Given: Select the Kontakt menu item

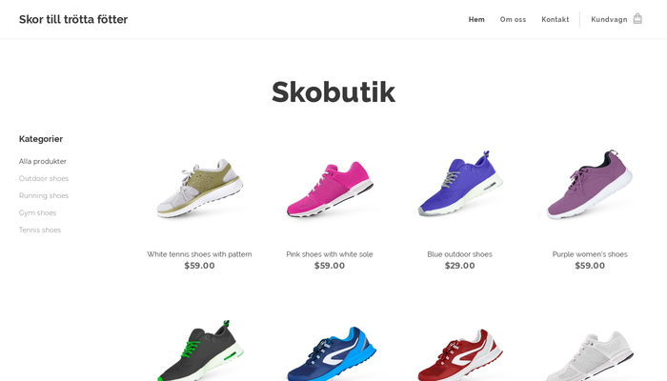Looking at the screenshot, I should pos(556,20).
